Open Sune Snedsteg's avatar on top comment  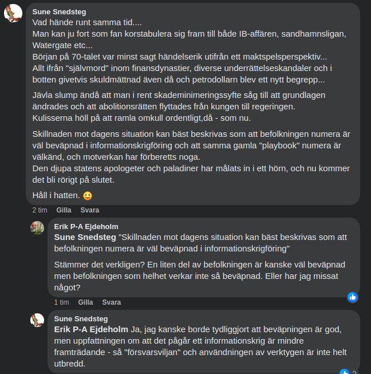[13, 13]
